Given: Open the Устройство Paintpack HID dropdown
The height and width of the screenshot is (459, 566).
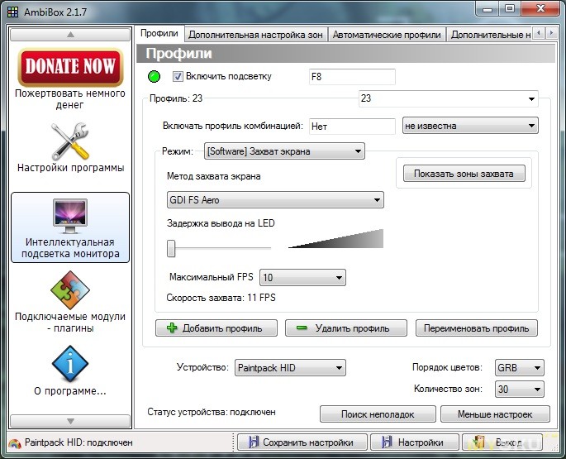Looking at the screenshot, I should pos(290,368).
